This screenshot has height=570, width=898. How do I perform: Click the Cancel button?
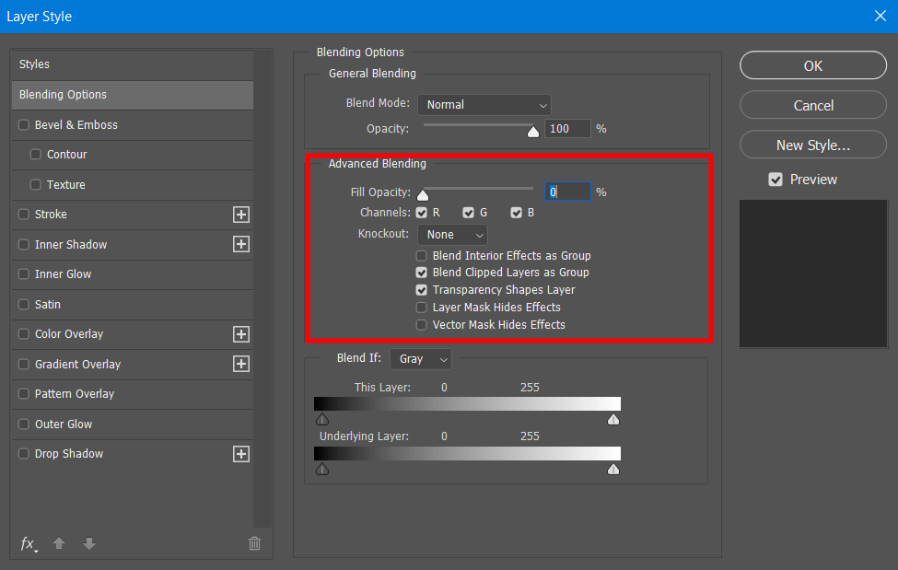(813, 105)
